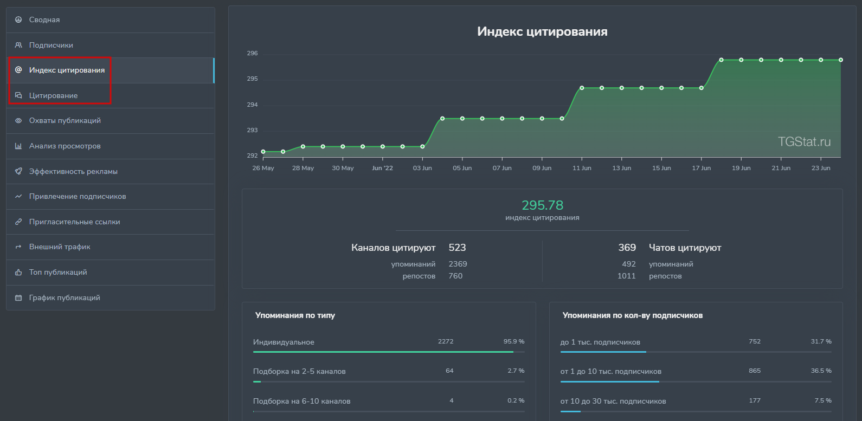Click the 2369 channel mentions value
The height and width of the screenshot is (421, 862).
pyautogui.click(x=458, y=264)
